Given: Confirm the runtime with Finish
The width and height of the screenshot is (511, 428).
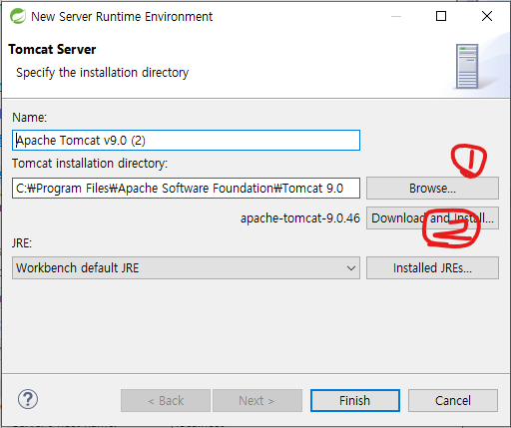Looking at the screenshot, I should click(355, 401).
